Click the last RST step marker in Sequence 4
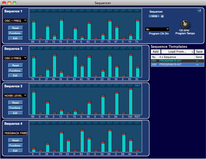206x159 pixels. tap(137, 123)
